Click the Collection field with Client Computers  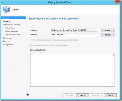click(74, 35)
